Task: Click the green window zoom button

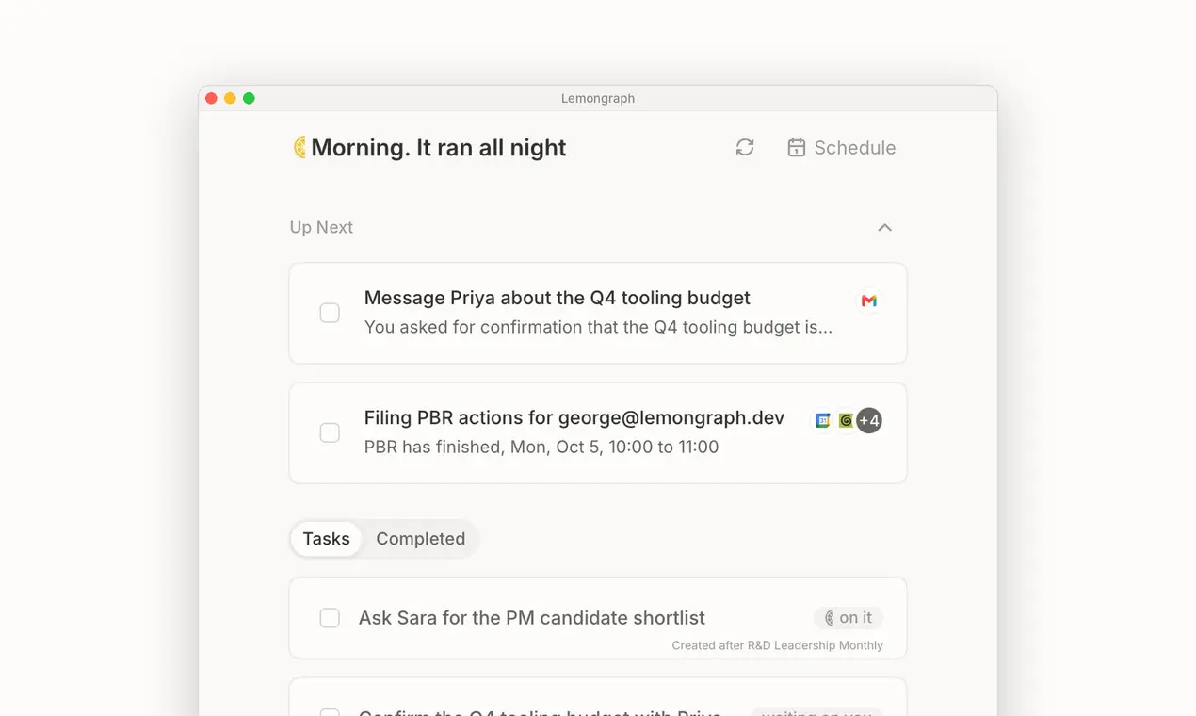Action: click(x=249, y=98)
